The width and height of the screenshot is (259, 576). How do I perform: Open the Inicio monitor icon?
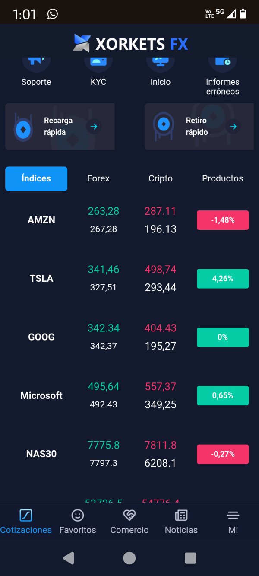(161, 64)
